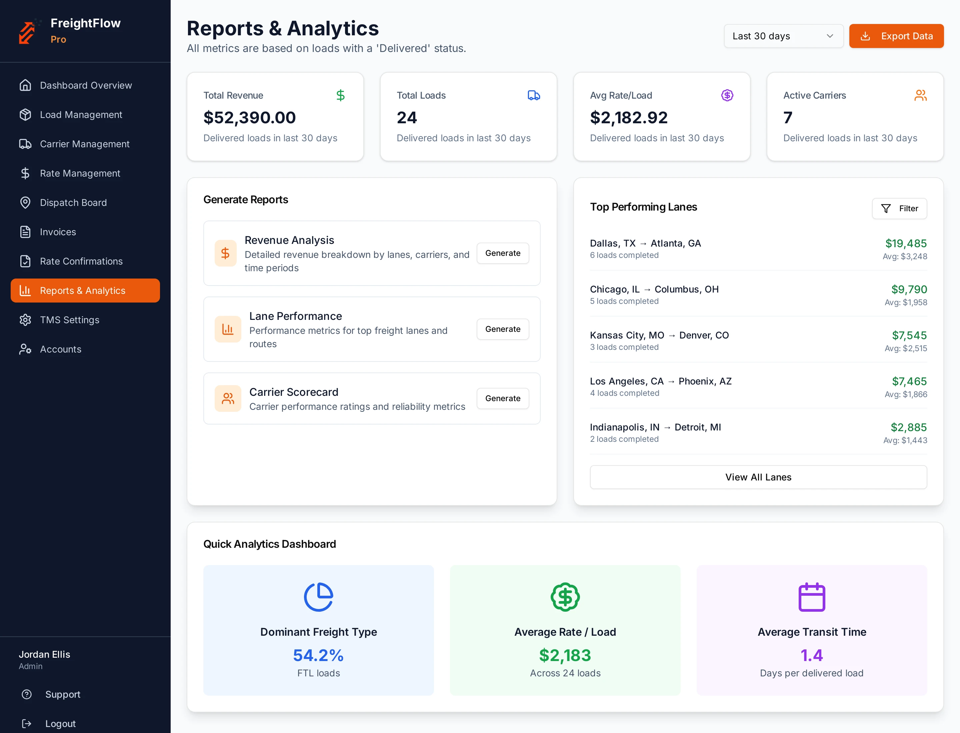Click the Rate Management dollar icon
960x733 pixels.
(x=25, y=173)
